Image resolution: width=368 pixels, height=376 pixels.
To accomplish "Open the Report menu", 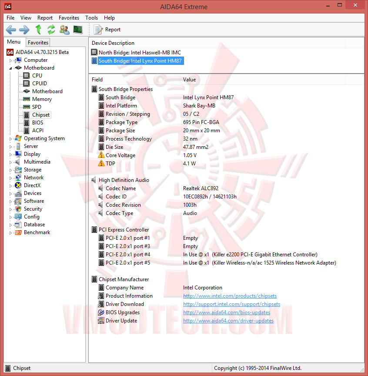I will [45, 18].
